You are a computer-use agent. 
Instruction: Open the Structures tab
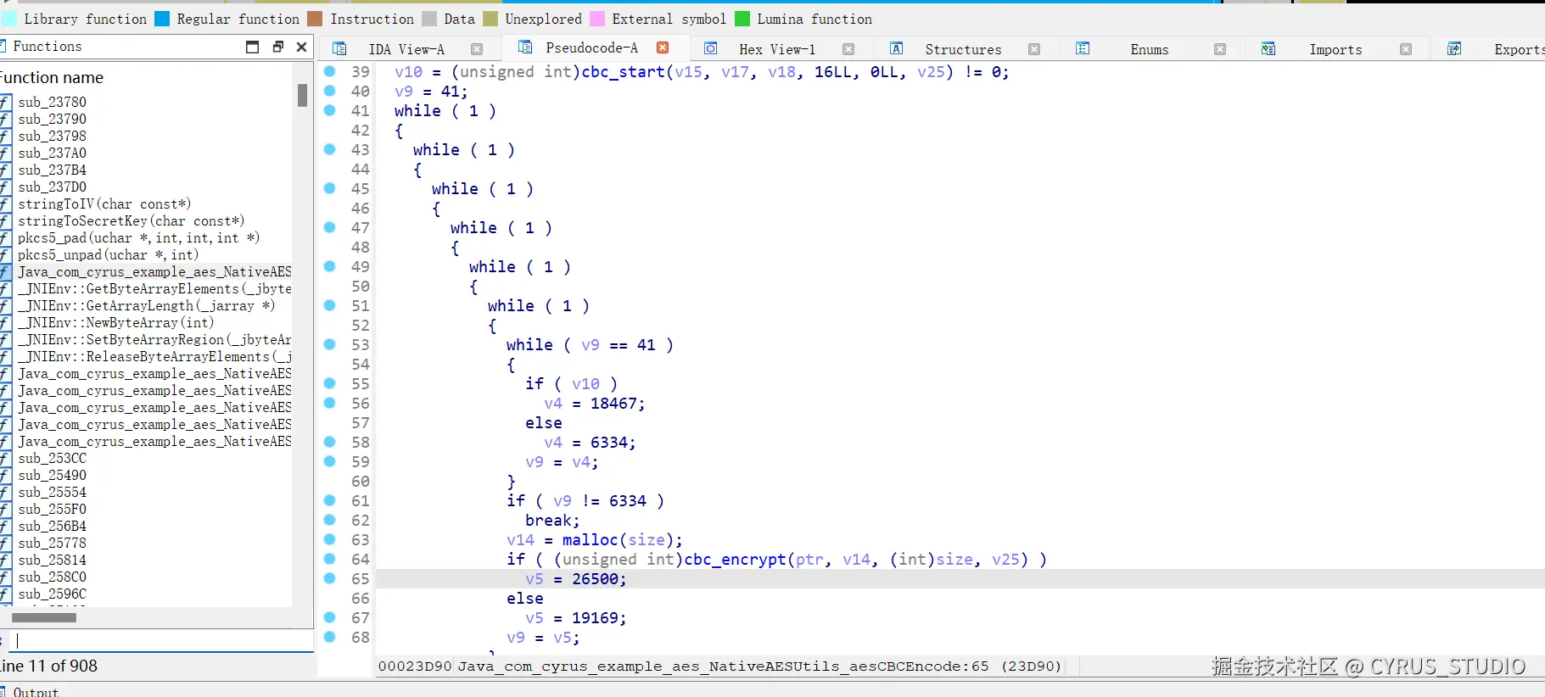pyautogui.click(x=963, y=49)
